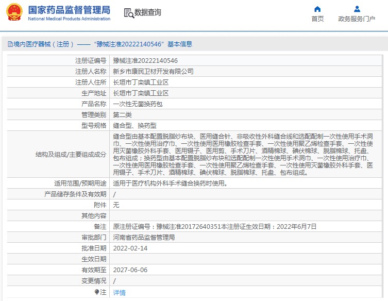Click the 国家药品监督管理局 title
Viewport: 388px width, 301px height.
click(x=69, y=10)
